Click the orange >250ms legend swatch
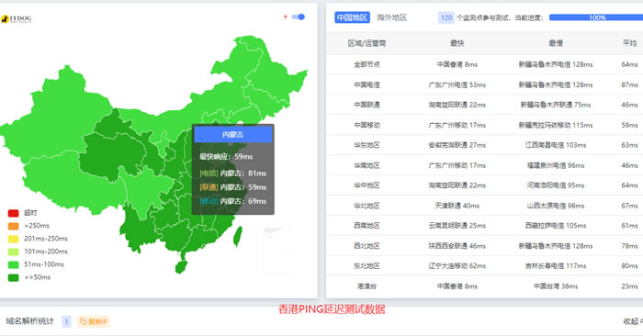643x336 pixels. pos(13,226)
